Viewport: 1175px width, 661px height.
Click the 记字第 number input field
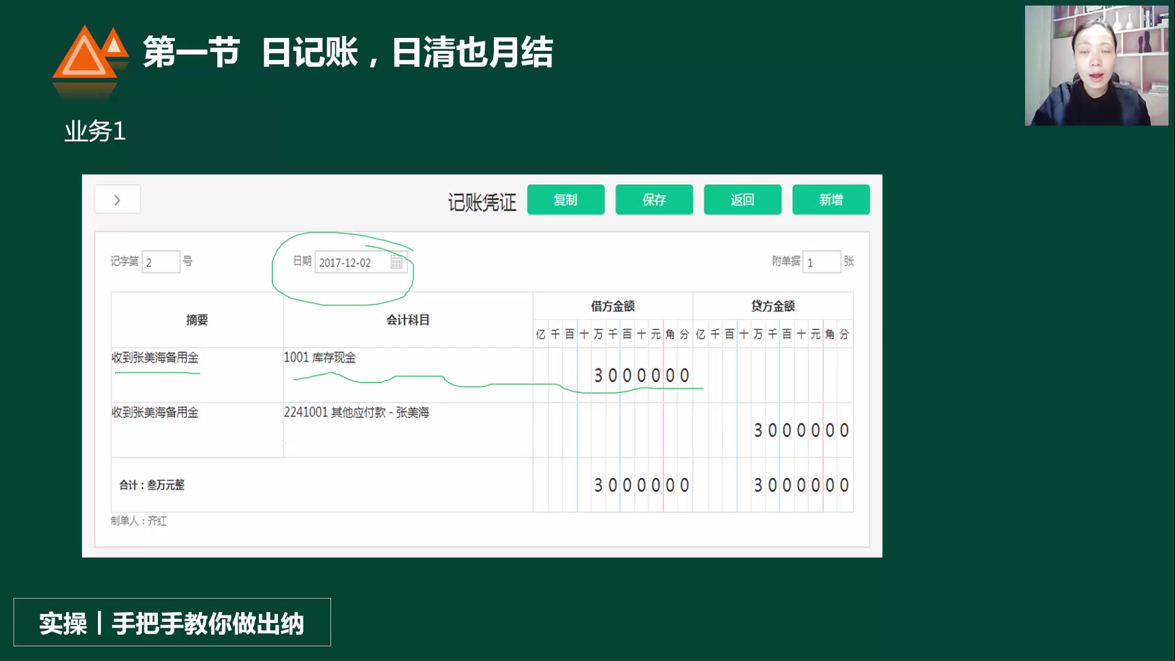tap(160, 261)
